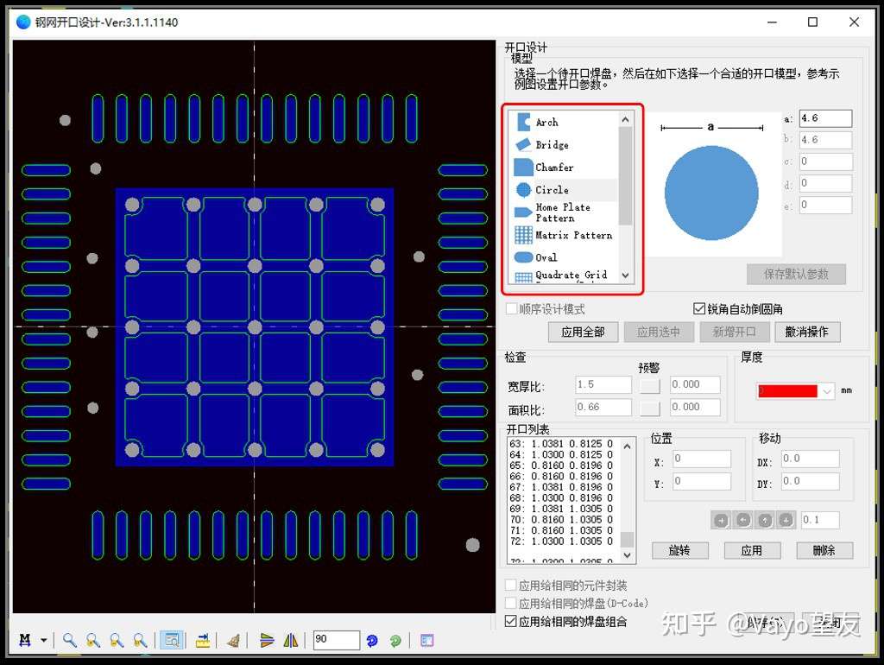This screenshot has height=665, width=884.
Task: Click the left-arrow move button
Action: point(743,520)
